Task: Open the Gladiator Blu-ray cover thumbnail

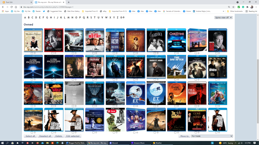Action: pos(156,120)
